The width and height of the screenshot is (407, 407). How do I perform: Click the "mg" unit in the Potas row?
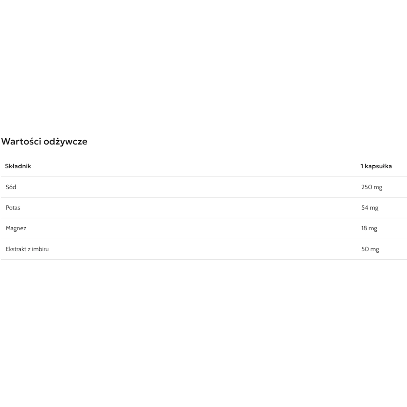tap(374, 208)
